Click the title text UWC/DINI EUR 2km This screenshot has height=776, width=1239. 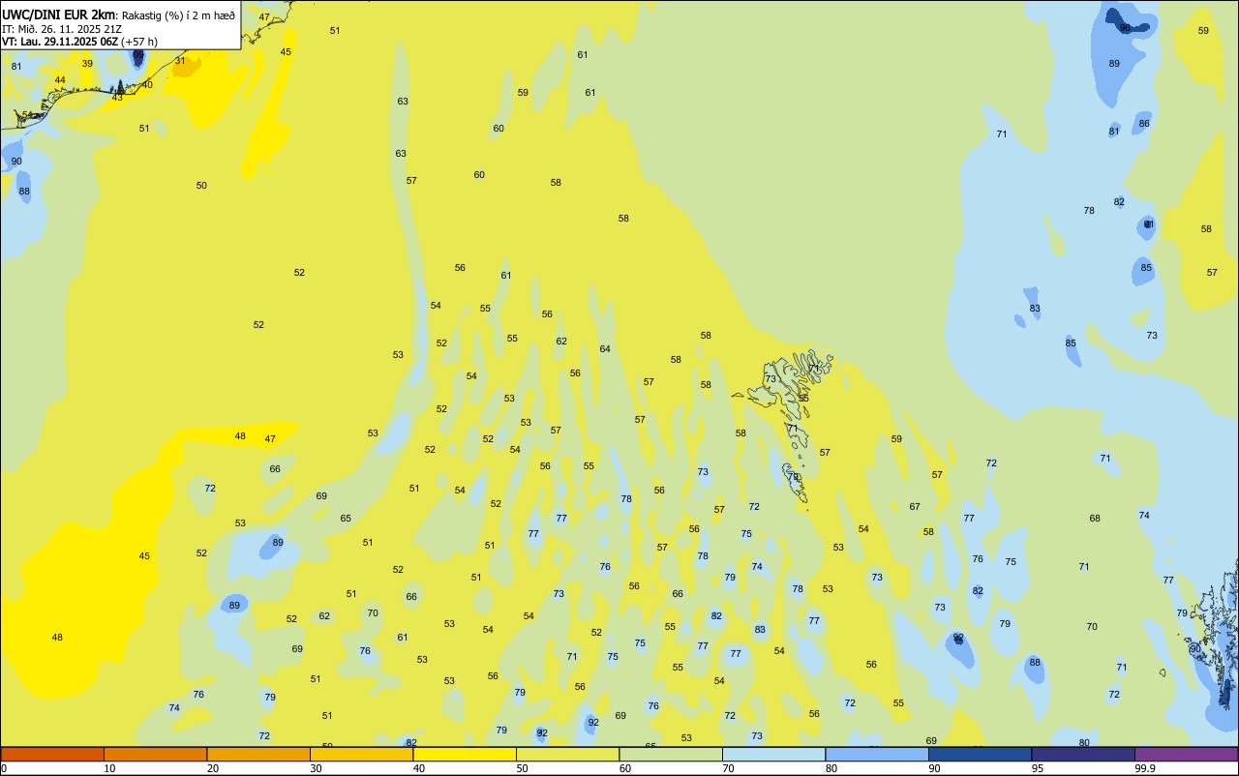tap(59, 14)
